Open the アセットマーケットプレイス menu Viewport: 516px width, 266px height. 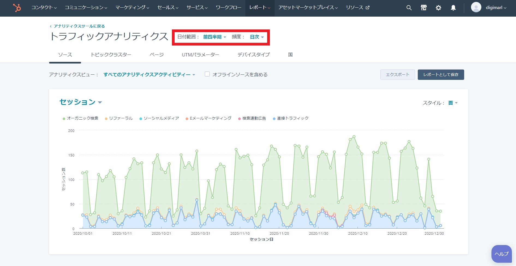tap(308, 8)
